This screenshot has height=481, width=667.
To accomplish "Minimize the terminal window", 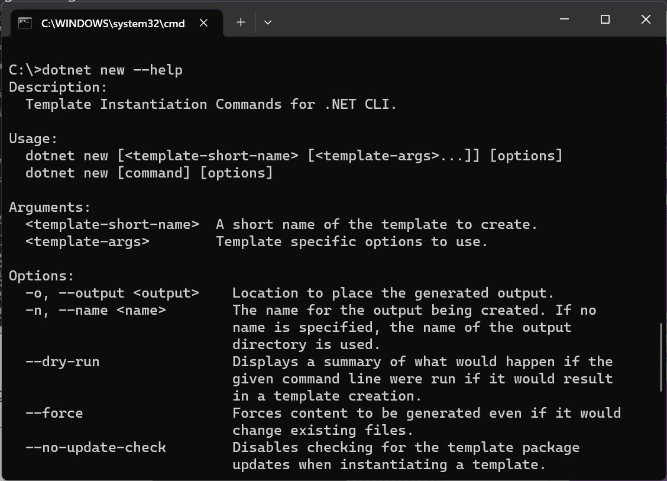I will click(564, 20).
